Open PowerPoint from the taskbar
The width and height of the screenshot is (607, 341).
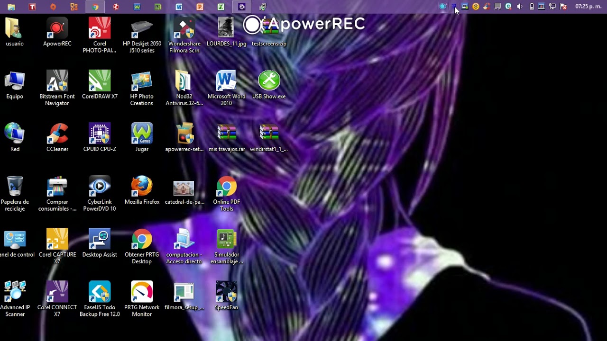coord(200,7)
